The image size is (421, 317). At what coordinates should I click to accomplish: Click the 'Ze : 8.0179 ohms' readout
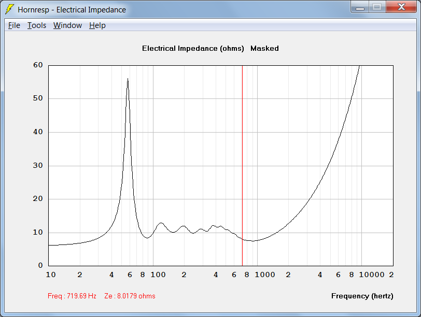[x=130, y=296]
